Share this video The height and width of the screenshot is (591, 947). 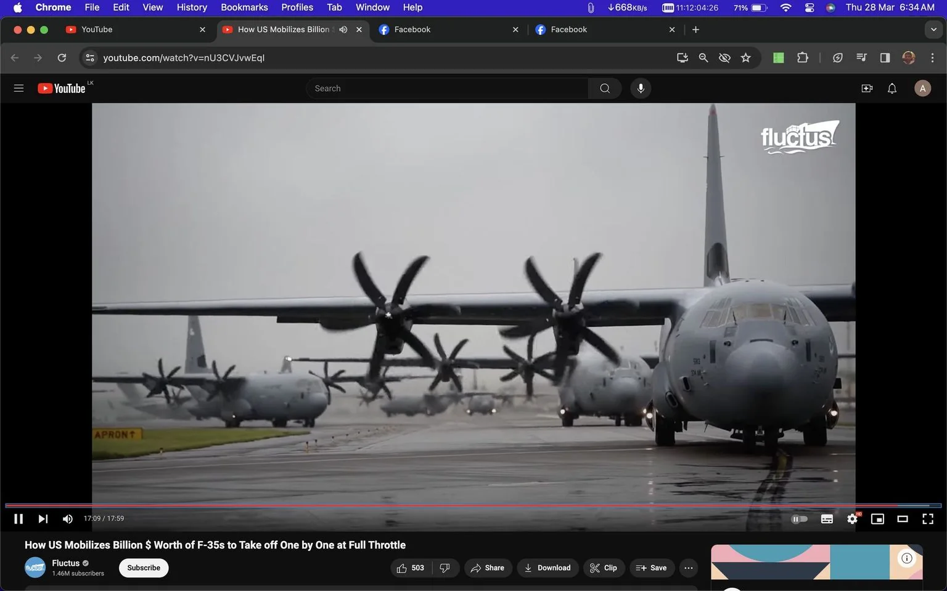tap(488, 568)
